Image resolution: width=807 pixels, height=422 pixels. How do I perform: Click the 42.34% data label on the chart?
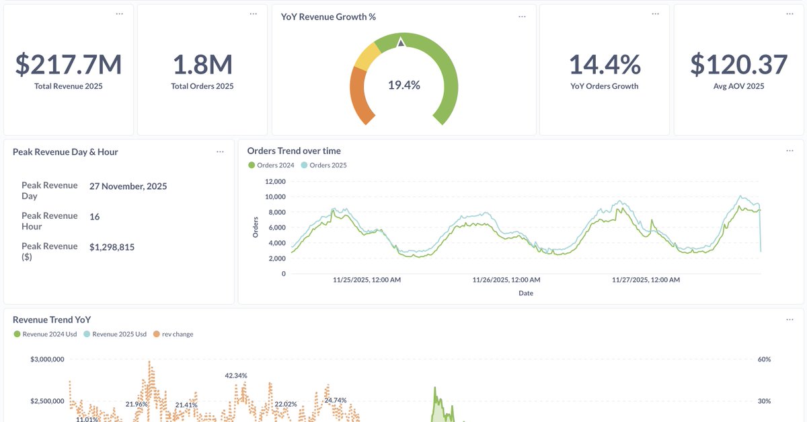236,375
